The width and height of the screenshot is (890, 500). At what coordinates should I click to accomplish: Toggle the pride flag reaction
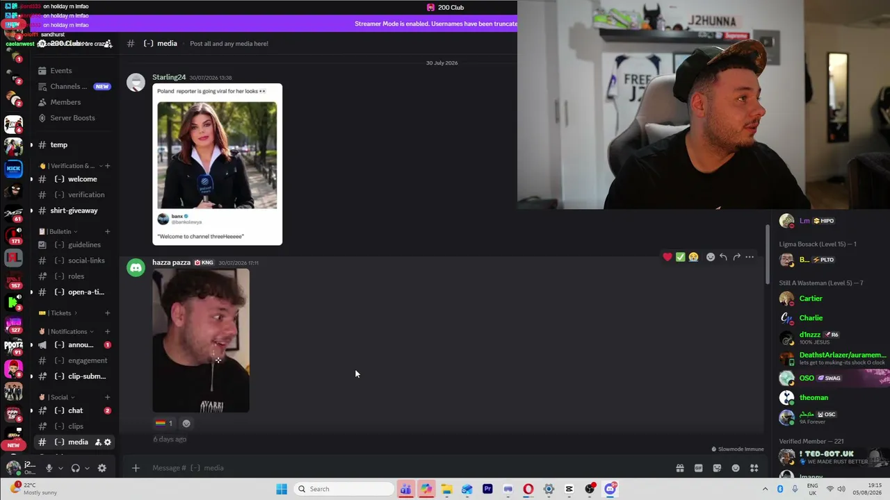[x=164, y=423]
